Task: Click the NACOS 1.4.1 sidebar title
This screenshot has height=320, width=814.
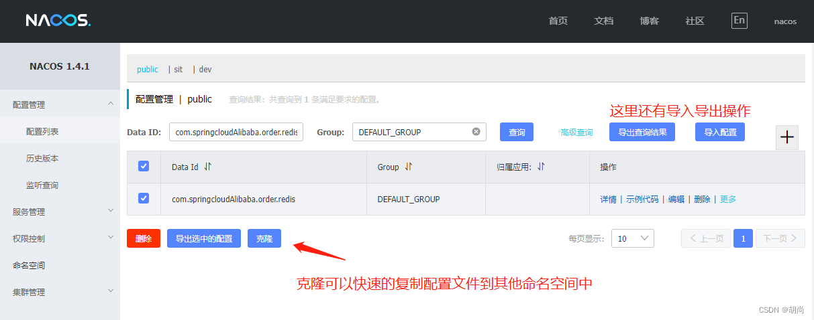Action: point(60,66)
